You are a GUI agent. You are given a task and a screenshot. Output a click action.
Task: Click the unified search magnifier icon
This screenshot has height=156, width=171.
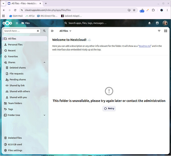[x=66, y=23]
